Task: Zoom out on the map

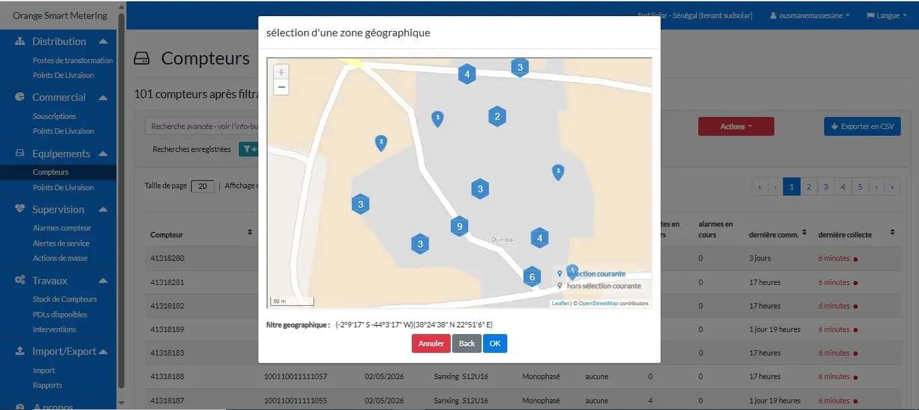Action: click(281, 87)
